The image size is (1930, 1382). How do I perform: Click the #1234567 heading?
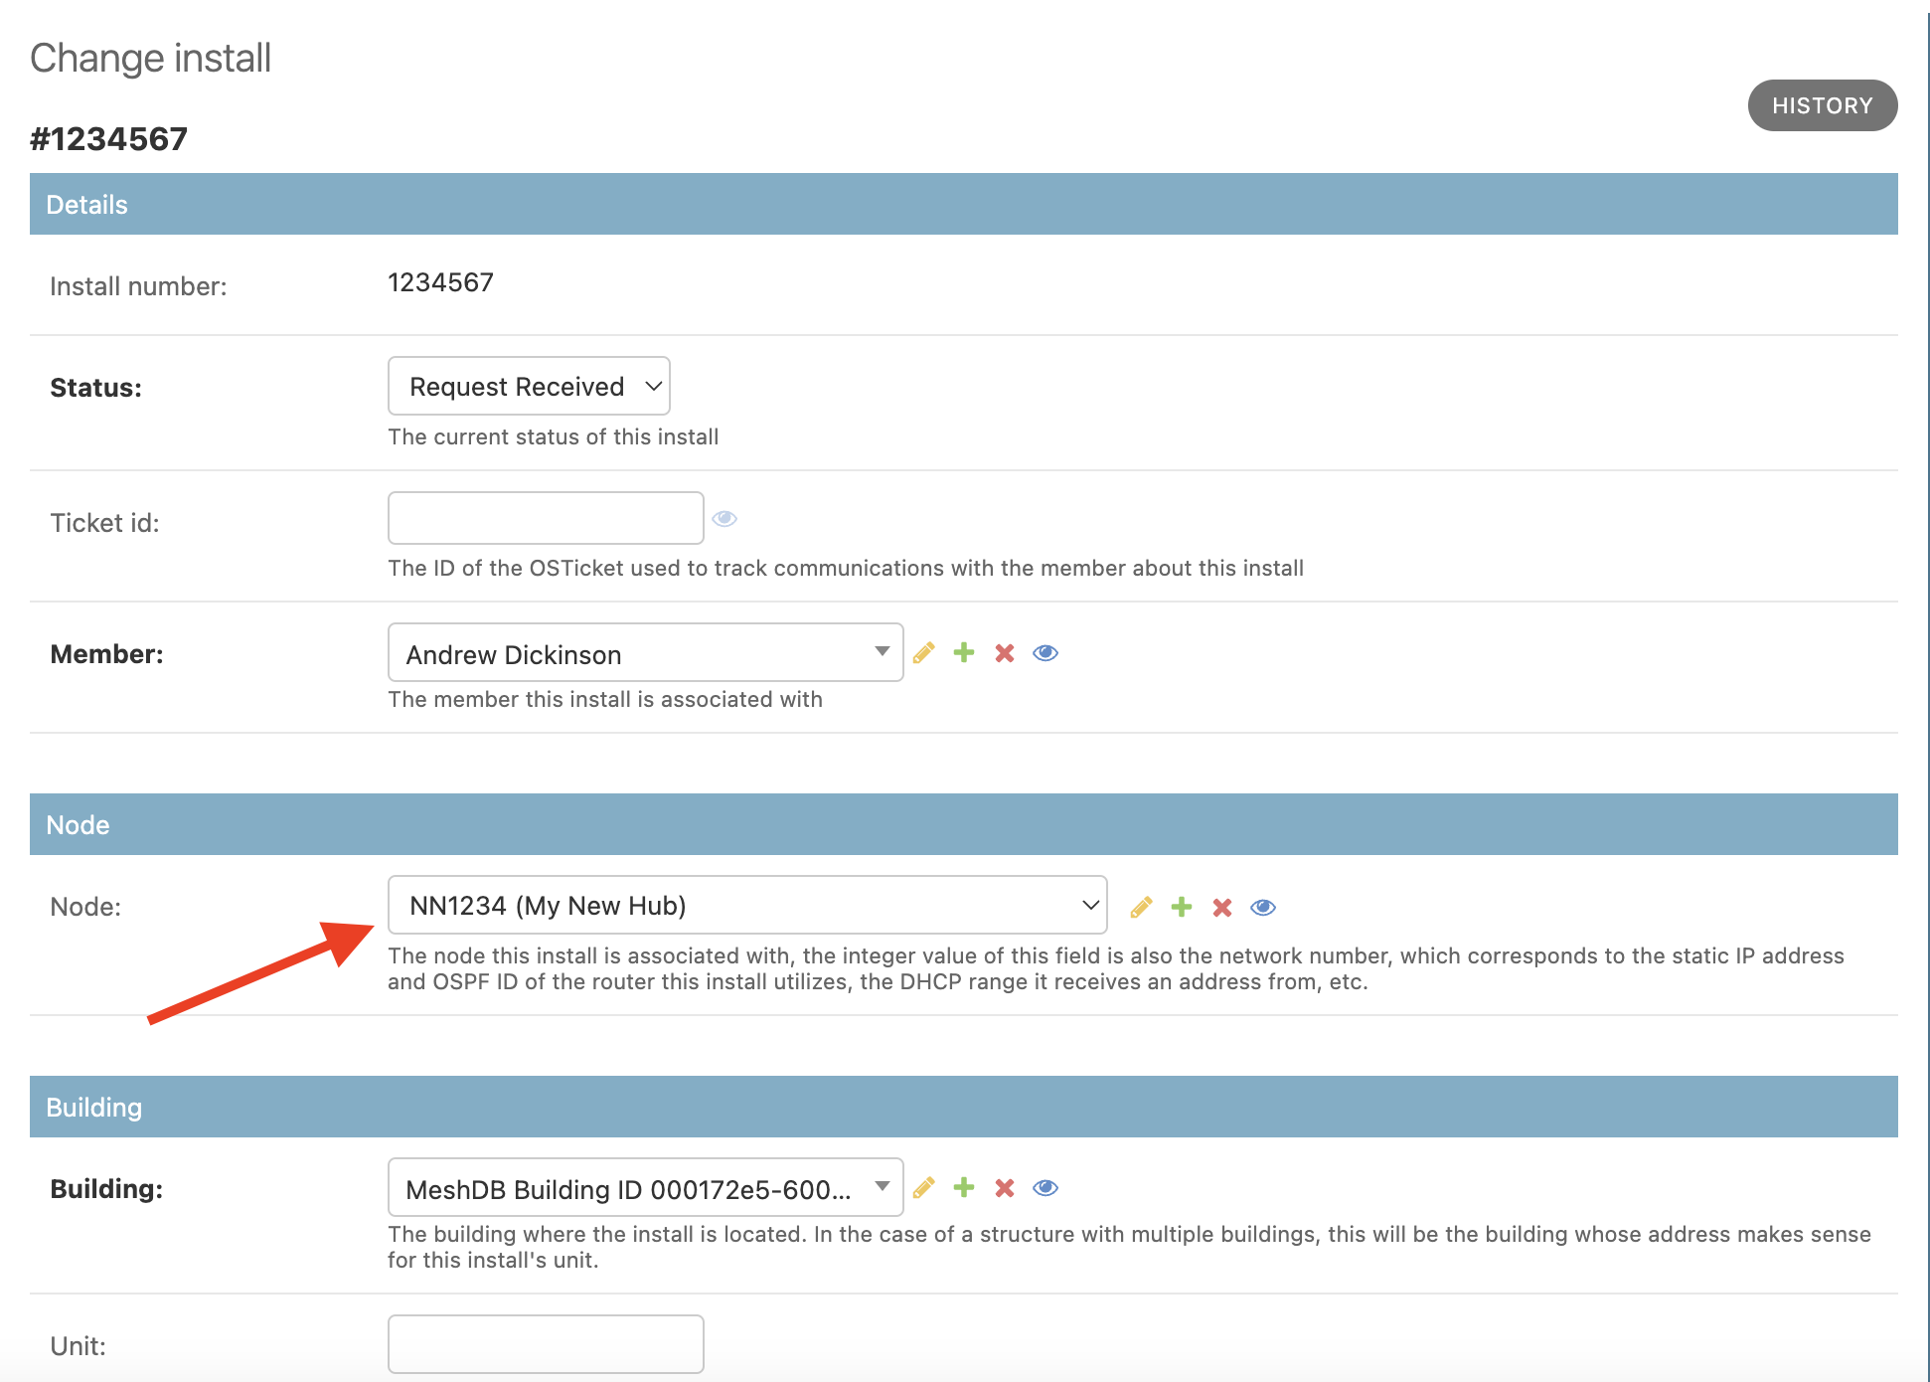coord(108,139)
